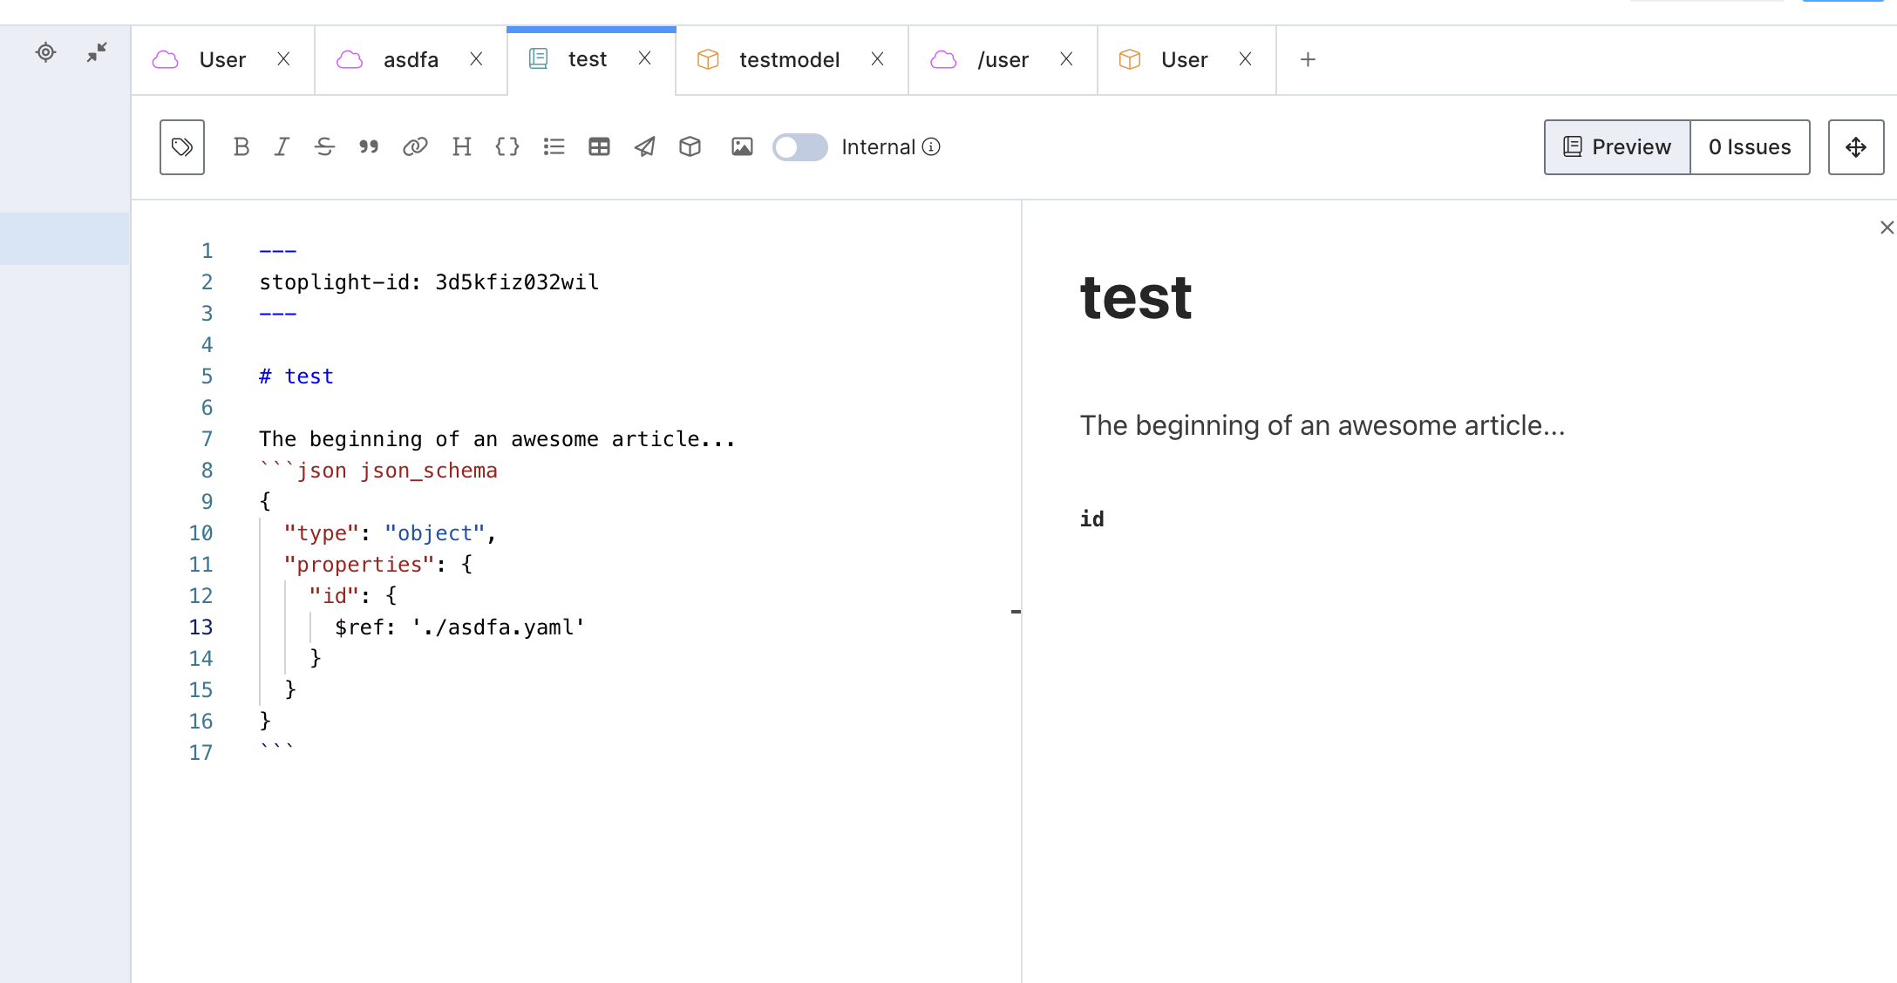The height and width of the screenshot is (983, 1897).
Task: Open a new tab with plus button
Action: [1308, 59]
